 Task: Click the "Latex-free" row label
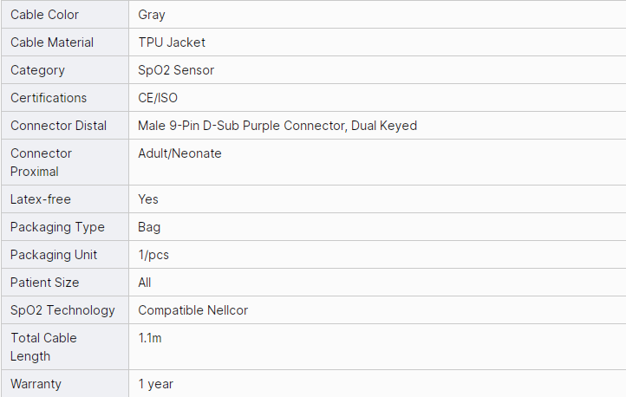pyautogui.click(x=41, y=199)
